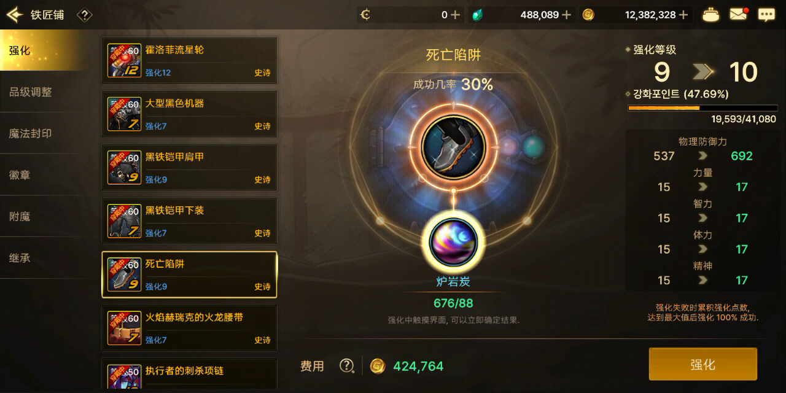Go back with the arrow beside 铁匠铺

pyautogui.click(x=15, y=14)
